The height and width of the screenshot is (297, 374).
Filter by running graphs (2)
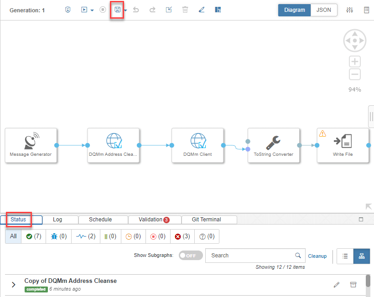[86, 236]
